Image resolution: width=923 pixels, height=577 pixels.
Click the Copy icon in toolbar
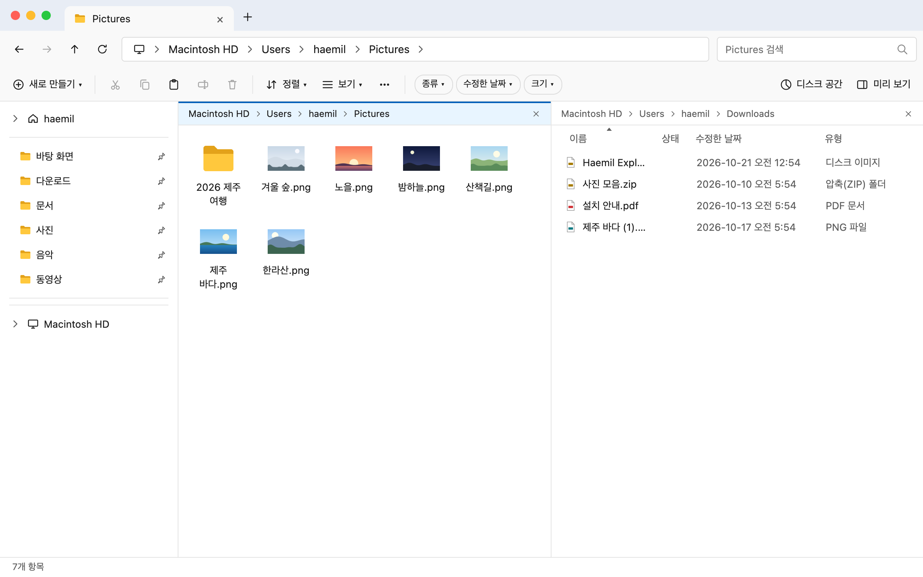145,85
